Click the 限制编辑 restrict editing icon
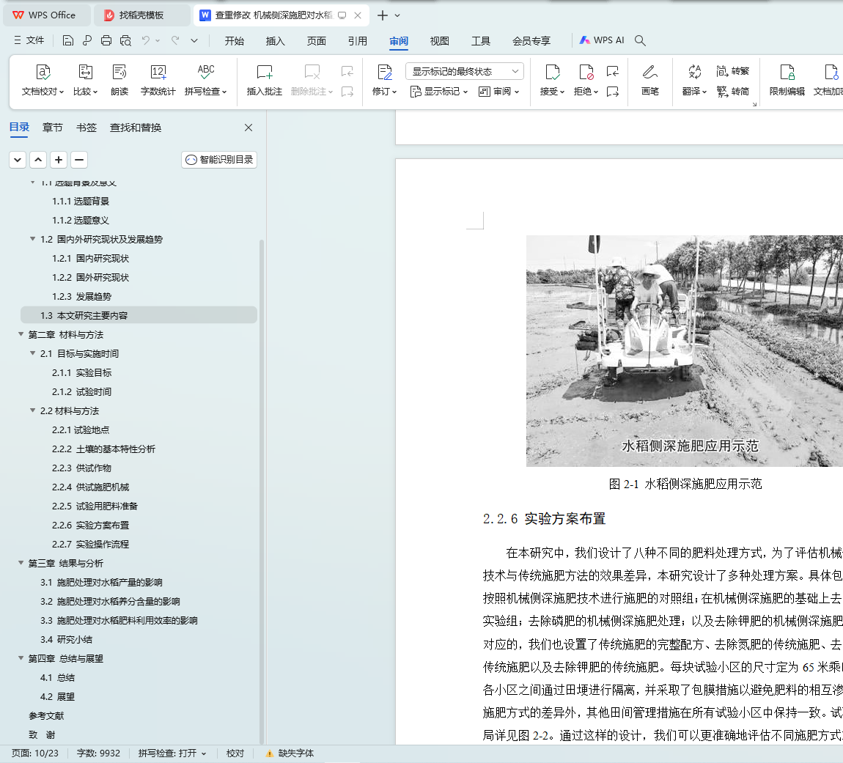The height and width of the screenshot is (763, 843). coord(787,73)
